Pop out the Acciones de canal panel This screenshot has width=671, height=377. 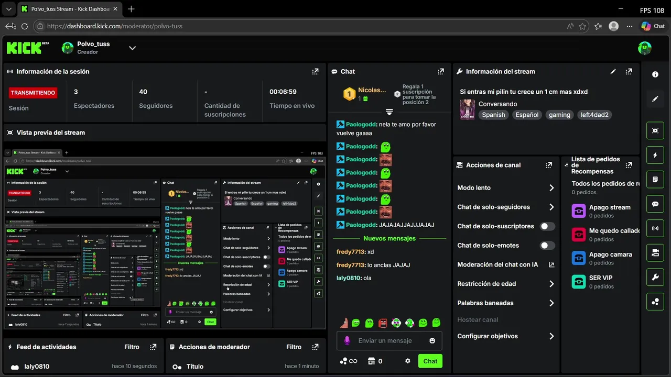[x=548, y=165]
